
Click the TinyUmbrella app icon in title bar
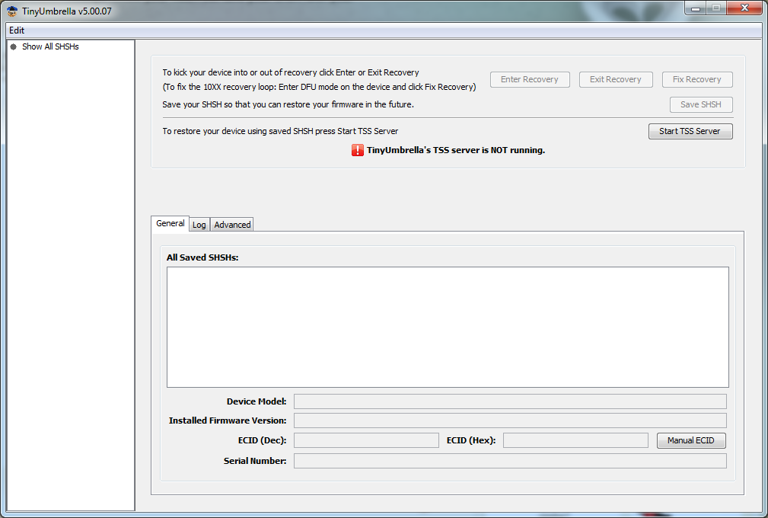(x=11, y=11)
